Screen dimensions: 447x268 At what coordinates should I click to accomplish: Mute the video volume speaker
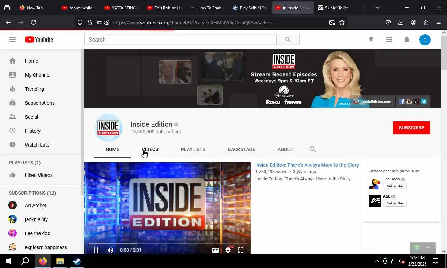(x=110, y=250)
